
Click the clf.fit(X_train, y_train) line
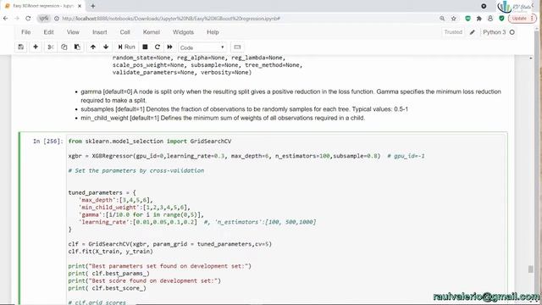coord(110,252)
